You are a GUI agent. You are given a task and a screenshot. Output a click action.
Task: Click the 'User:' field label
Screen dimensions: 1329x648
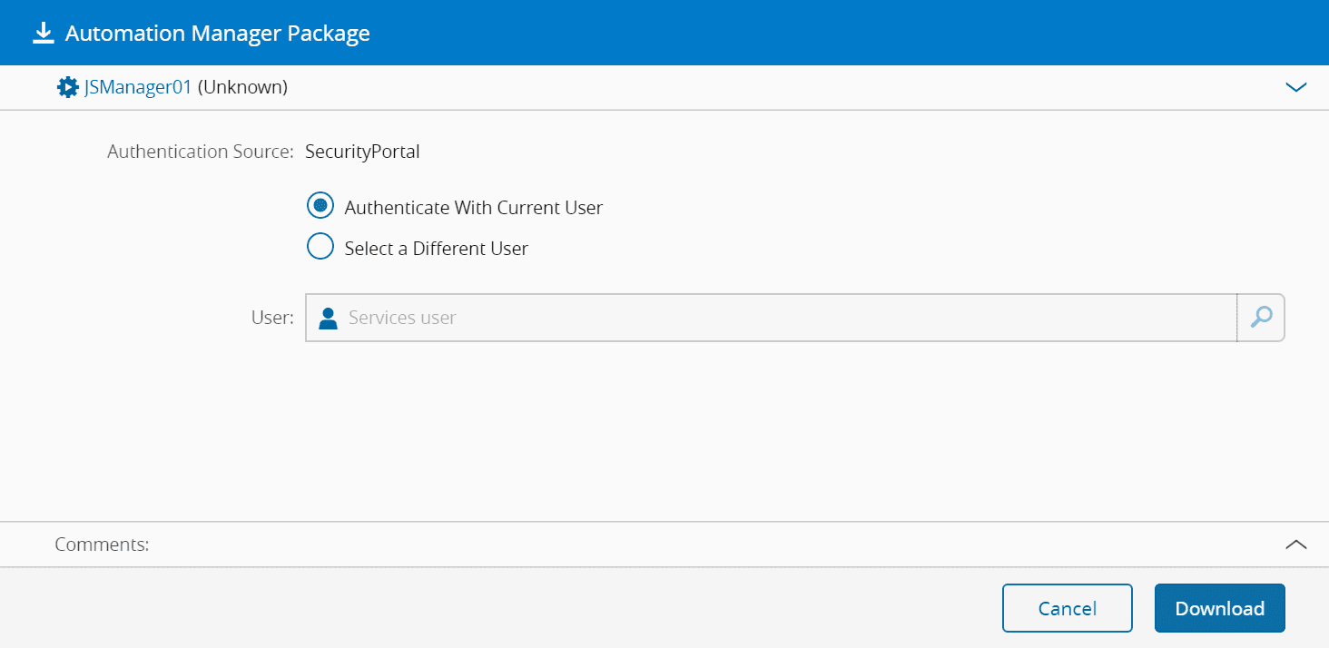click(272, 318)
